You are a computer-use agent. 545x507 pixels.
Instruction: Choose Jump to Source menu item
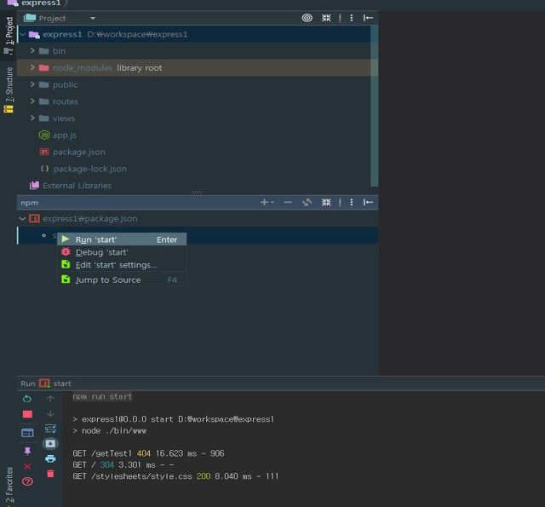(122, 279)
